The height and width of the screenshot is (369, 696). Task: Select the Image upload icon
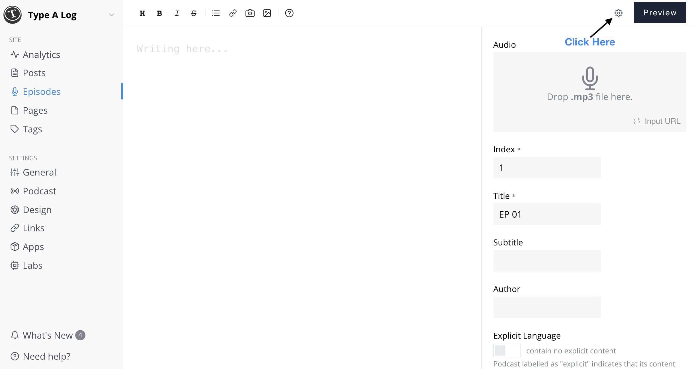(267, 12)
